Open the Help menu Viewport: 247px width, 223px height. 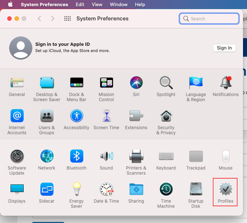(140, 4)
